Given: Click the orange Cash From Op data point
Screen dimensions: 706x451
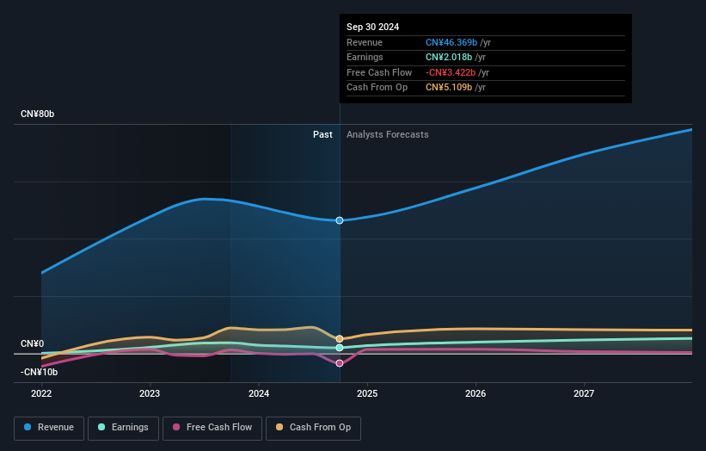Looking at the screenshot, I should pos(340,339).
